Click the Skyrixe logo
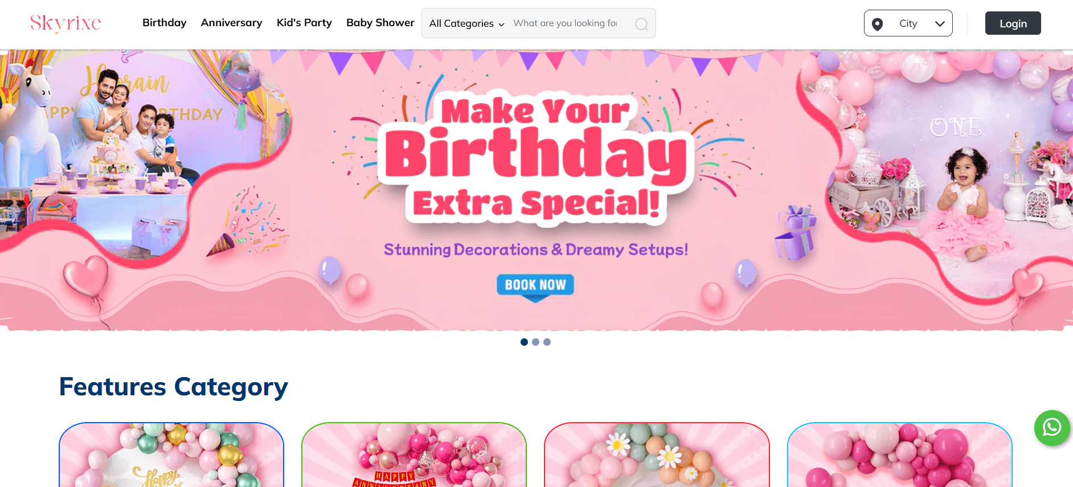Screen dimensions: 1073x487 tap(65, 23)
